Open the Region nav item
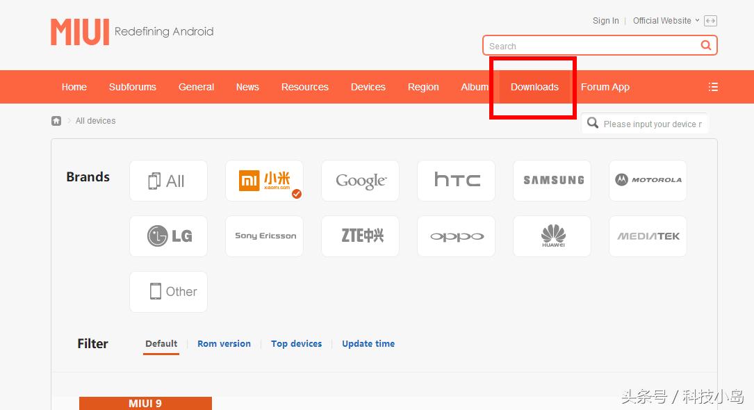The height and width of the screenshot is (410, 754). pyautogui.click(x=423, y=87)
